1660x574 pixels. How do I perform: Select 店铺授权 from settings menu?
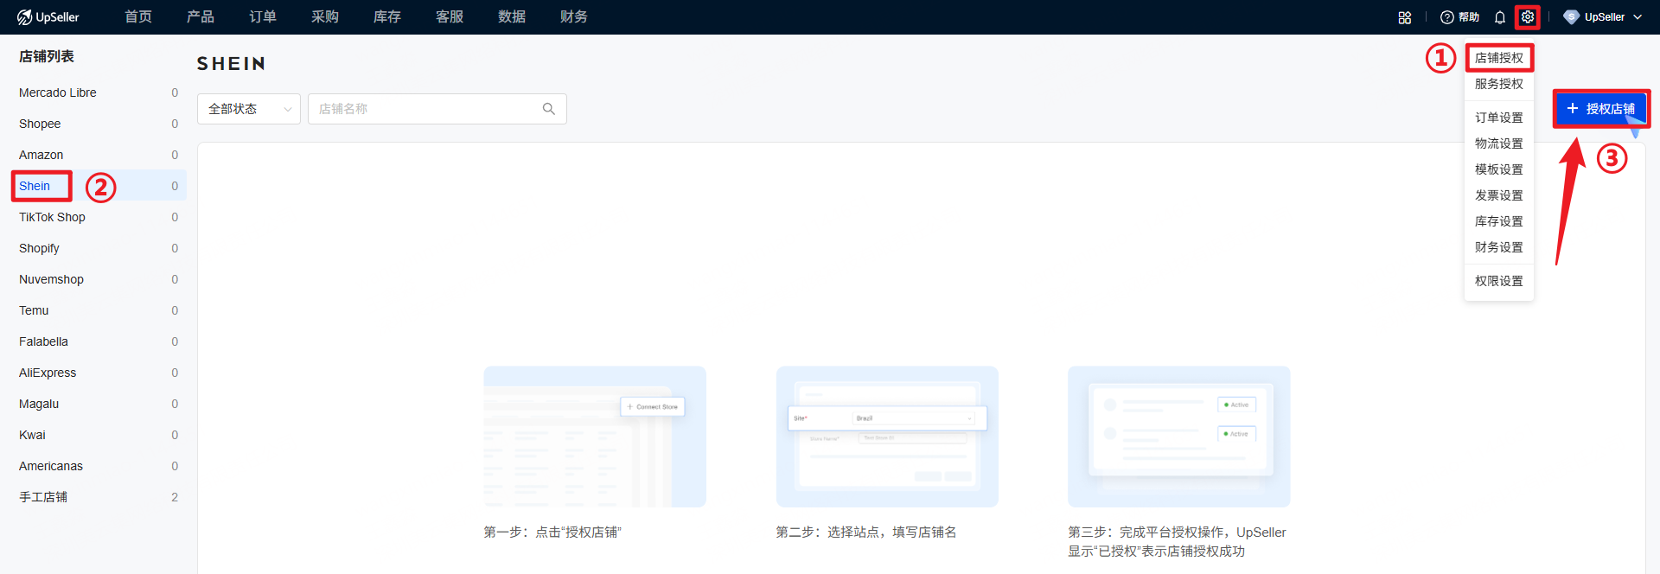pos(1499,58)
